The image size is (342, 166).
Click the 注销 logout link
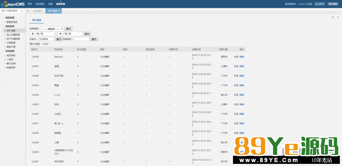click(309, 4)
